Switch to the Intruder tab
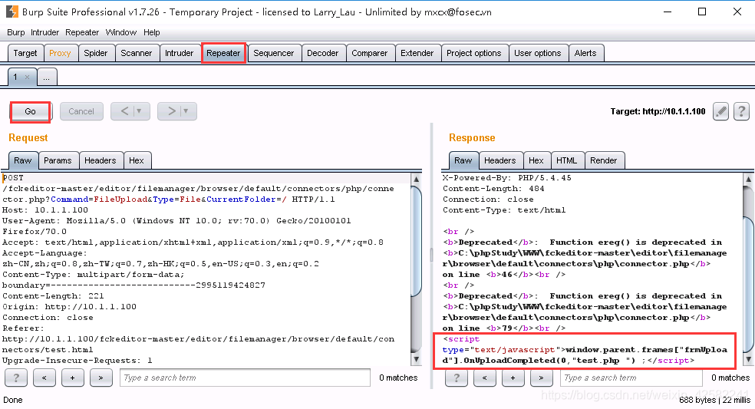 pos(179,53)
